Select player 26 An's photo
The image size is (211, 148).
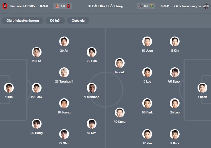point(64,41)
